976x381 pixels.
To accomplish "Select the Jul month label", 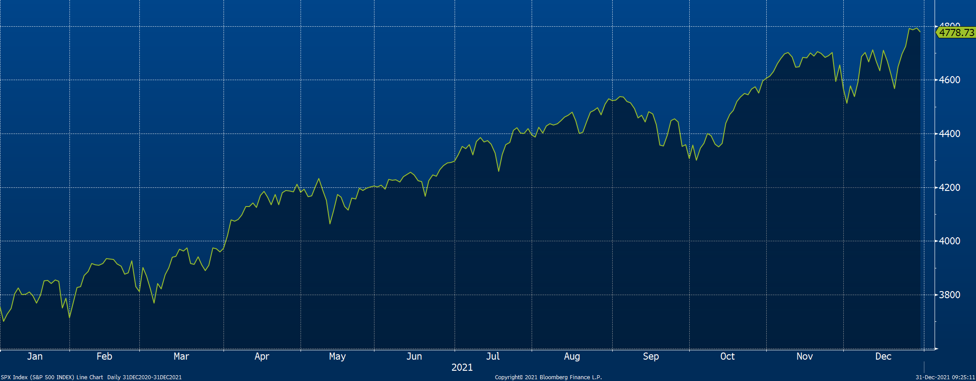I will [493, 356].
